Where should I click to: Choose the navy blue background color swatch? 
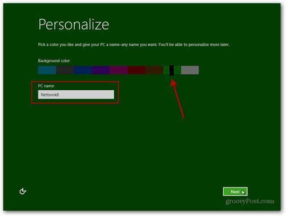(83, 70)
